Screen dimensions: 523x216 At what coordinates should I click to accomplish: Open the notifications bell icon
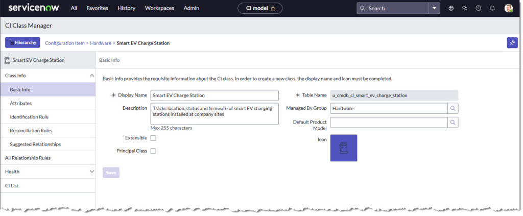[492, 8]
